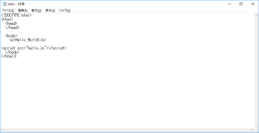Click inside the script src hello.js line

tap(34, 48)
